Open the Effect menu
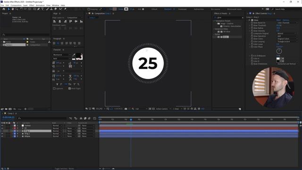The image size is (302, 170). (x=32, y=5)
